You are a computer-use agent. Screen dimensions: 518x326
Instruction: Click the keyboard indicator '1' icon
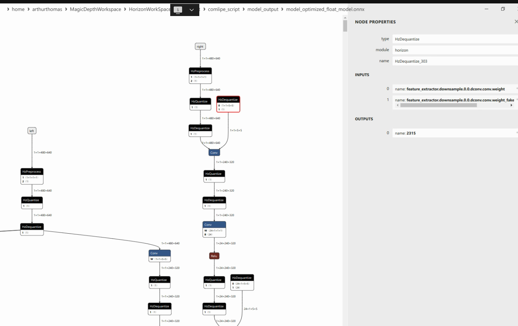pos(178,10)
